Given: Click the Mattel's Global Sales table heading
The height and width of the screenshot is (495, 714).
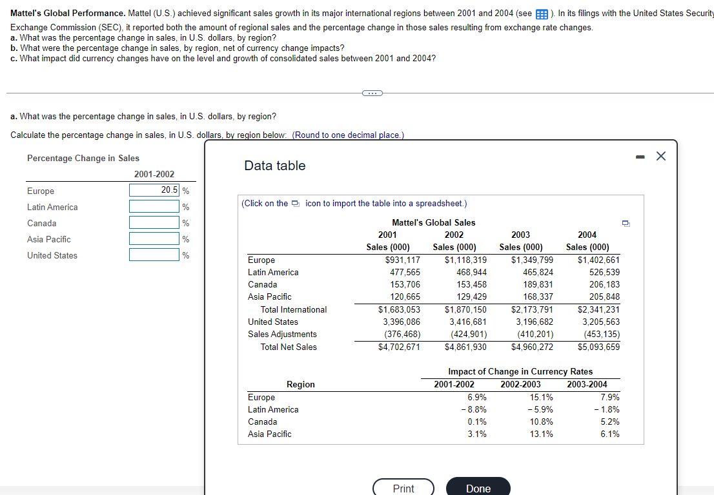Looking at the screenshot, I should (x=434, y=223).
